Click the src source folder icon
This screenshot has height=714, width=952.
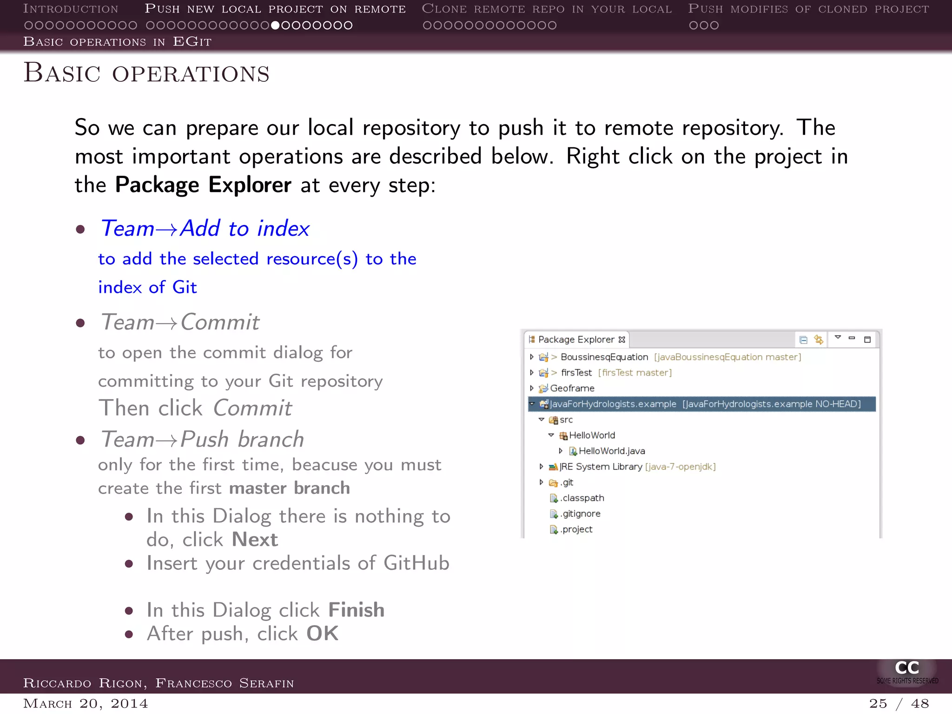click(553, 420)
